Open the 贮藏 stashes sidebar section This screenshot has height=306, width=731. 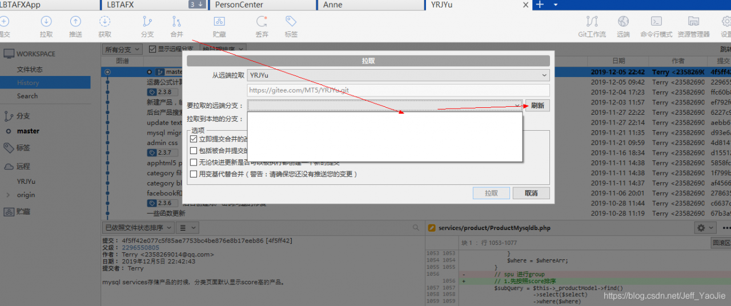click(23, 211)
